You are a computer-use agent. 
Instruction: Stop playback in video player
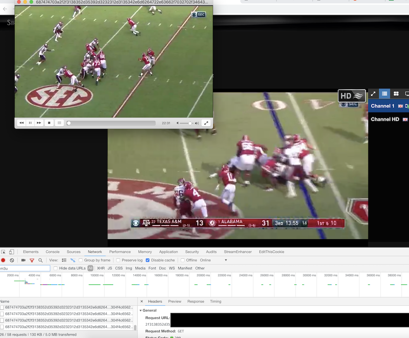[49, 123]
